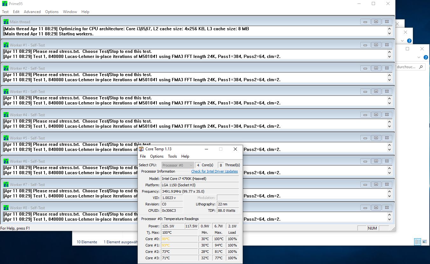Close the Worker #8 child window
Image resolution: width=430 pixels, height=264 pixels.
[x=387, y=208]
